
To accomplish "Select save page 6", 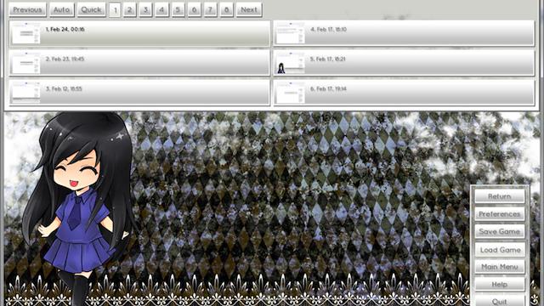I will 194,9.
